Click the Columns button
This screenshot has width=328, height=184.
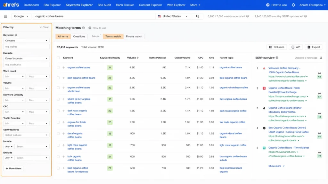[276, 47]
